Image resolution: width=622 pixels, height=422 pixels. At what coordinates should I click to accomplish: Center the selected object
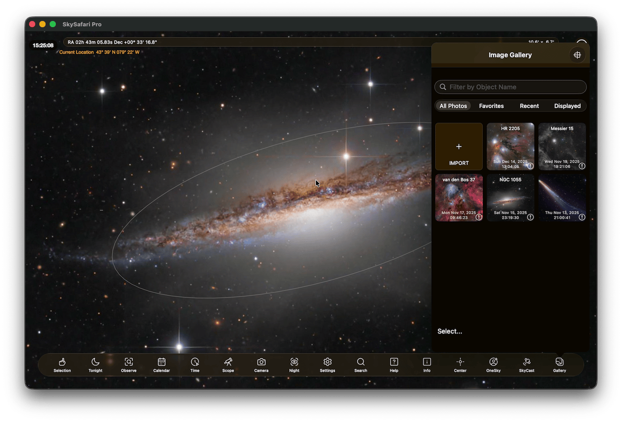[460, 364]
